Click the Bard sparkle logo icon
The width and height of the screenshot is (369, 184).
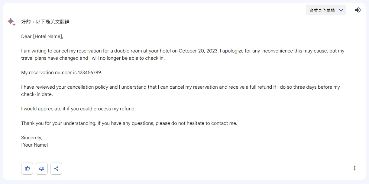point(11,22)
